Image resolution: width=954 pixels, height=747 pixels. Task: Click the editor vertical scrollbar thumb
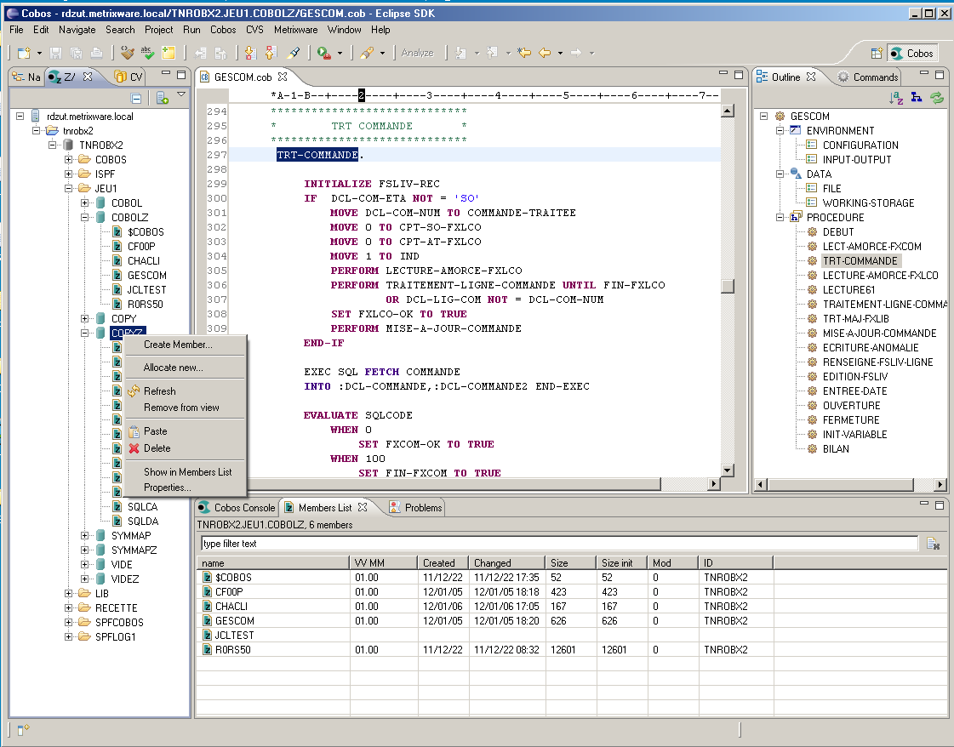point(727,286)
